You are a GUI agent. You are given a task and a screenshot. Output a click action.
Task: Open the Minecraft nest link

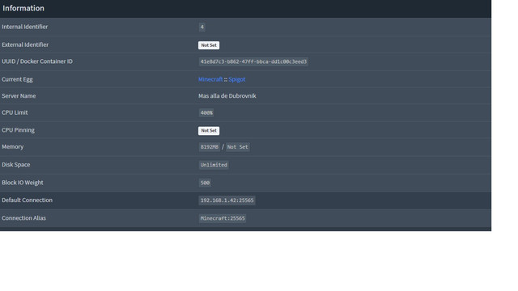tap(210, 79)
